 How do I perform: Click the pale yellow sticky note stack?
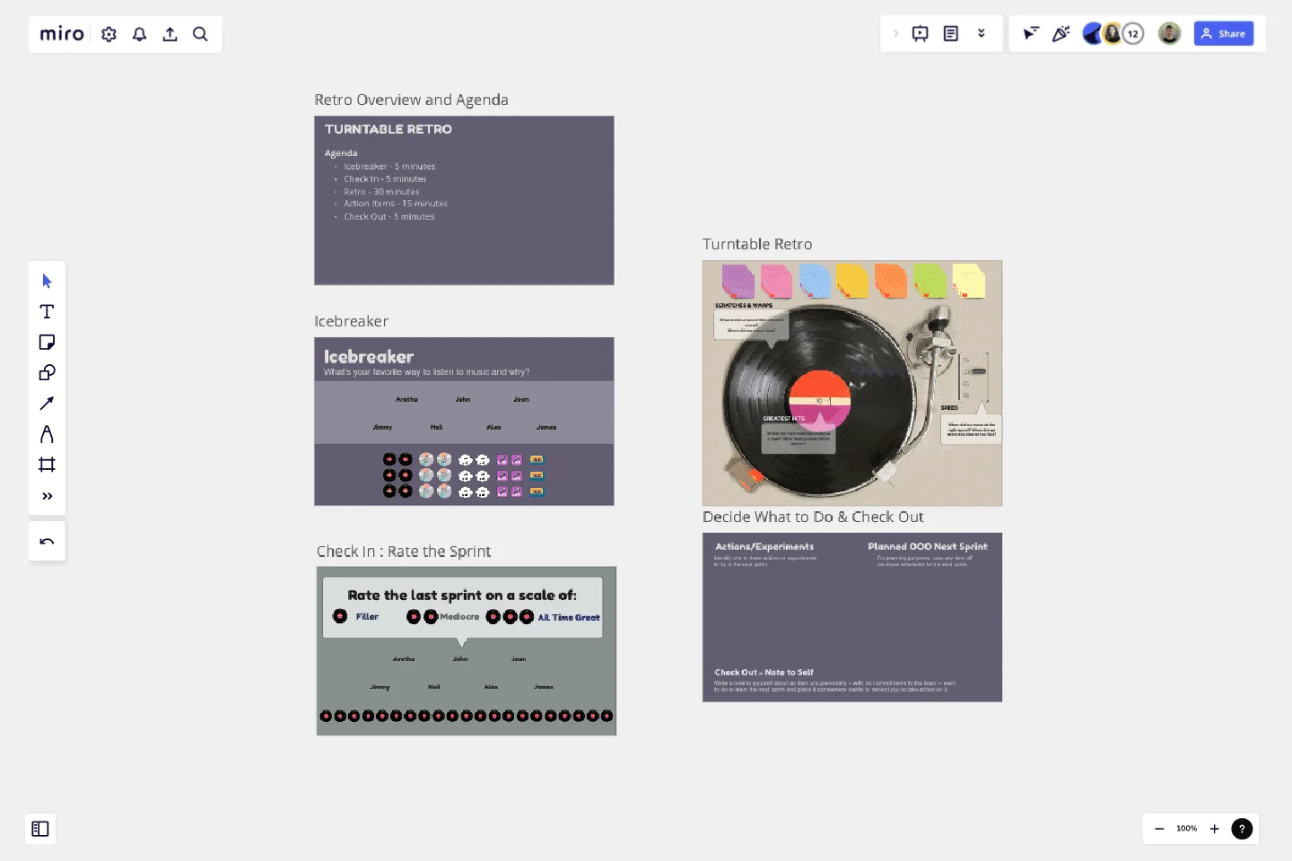pos(968,281)
